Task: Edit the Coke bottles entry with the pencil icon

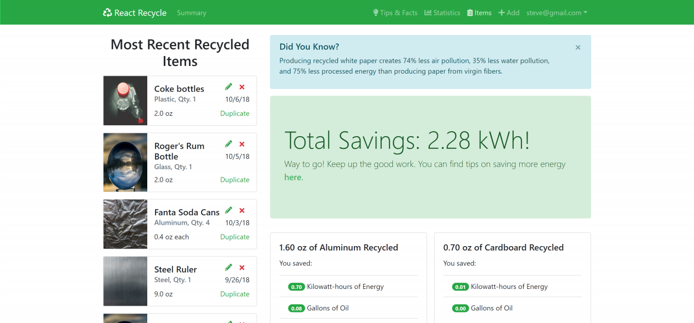Action: (228, 87)
